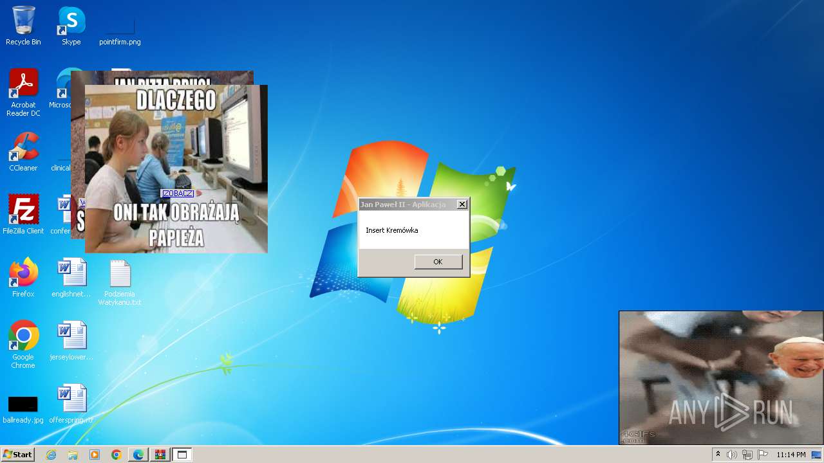824x463 pixels.
Task: Click the pope GIF image in corner
Action: (721, 377)
